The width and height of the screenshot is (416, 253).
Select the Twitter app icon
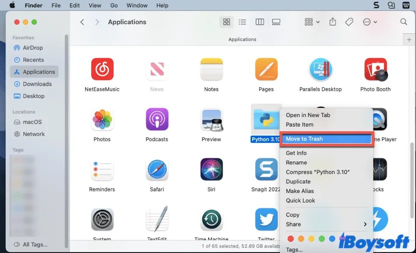(266, 219)
